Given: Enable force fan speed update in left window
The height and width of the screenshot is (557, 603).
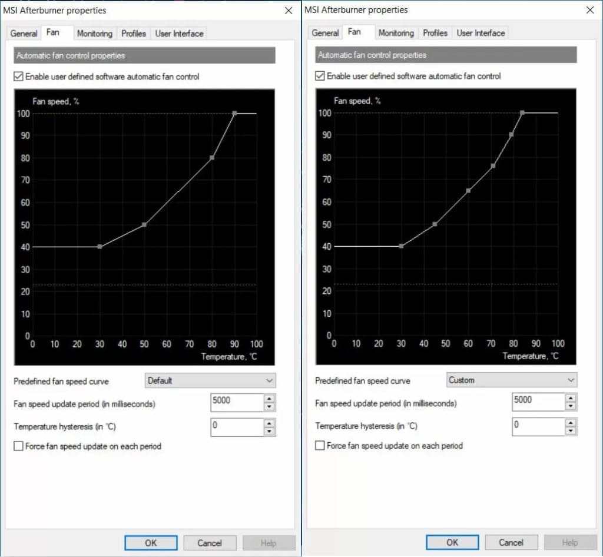Looking at the screenshot, I should click(x=18, y=446).
